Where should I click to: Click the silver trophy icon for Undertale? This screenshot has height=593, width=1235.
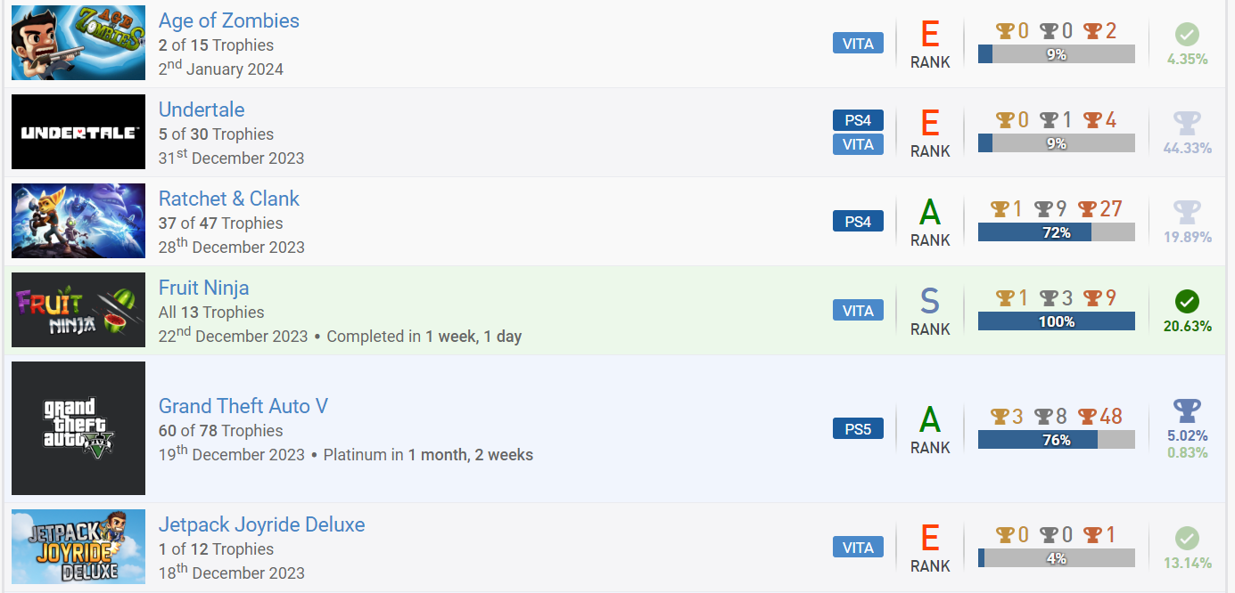(x=1050, y=120)
